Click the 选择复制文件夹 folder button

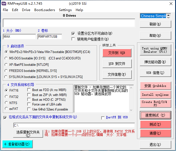[x=28, y=134]
